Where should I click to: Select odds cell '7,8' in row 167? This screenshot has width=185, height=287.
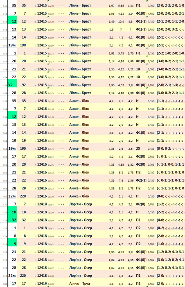point(121,180)
